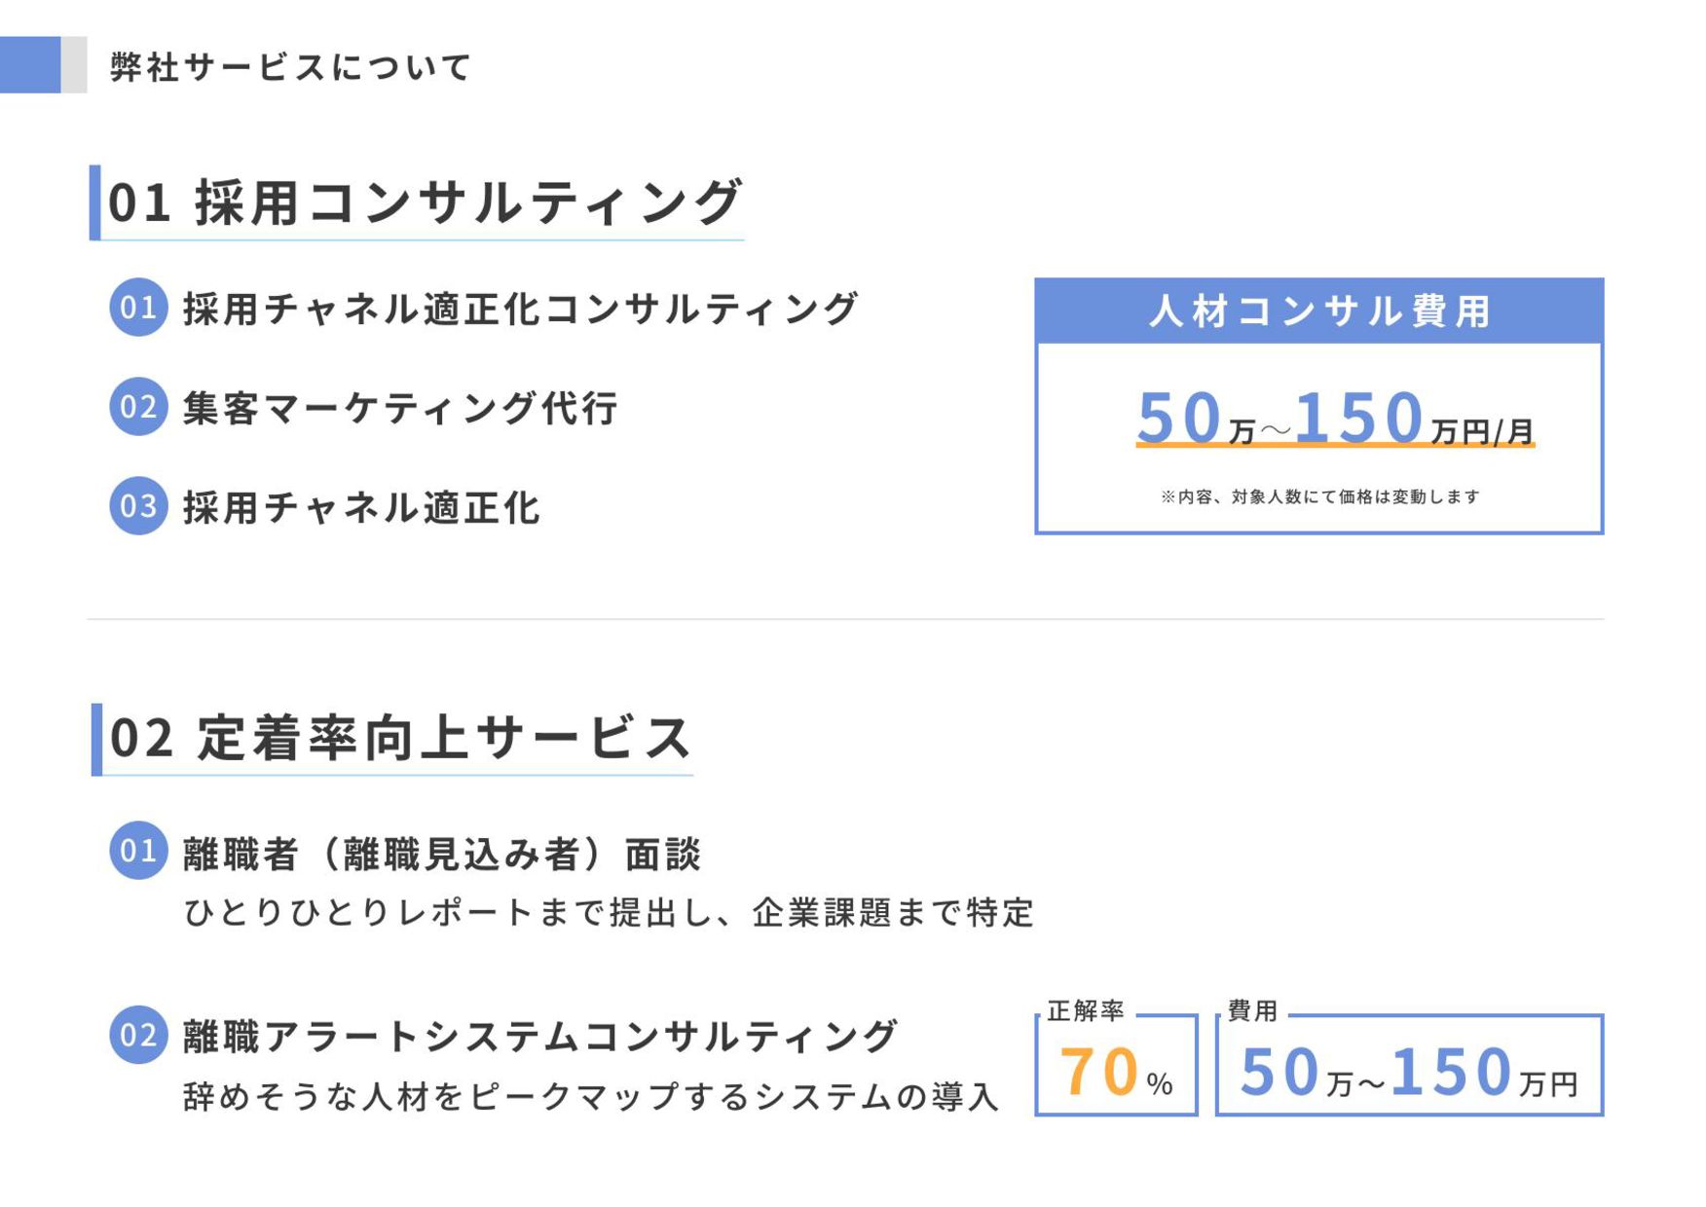This screenshot has width=1706, height=1207.
Task: Click the text 離職者（離職見込み者）面談
Action: click(x=442, y=854)
